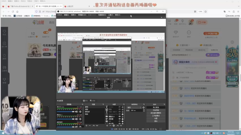
Task: Open the 工具(T) menu in OBS
Action: [111, 15]
